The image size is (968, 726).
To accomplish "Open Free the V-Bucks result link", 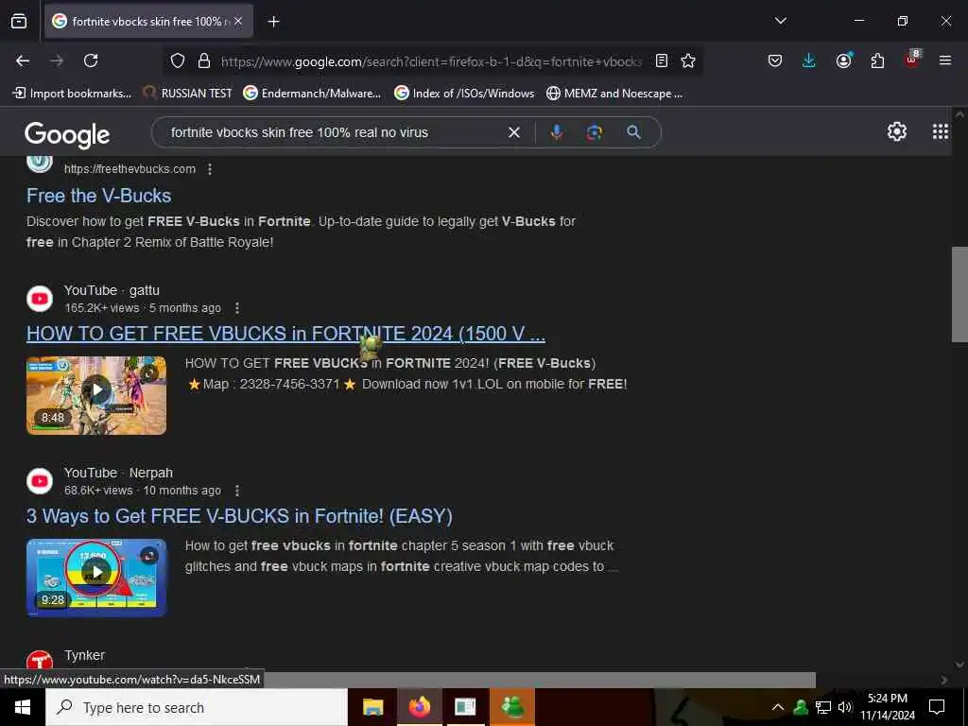I will (x=98, y=196).
